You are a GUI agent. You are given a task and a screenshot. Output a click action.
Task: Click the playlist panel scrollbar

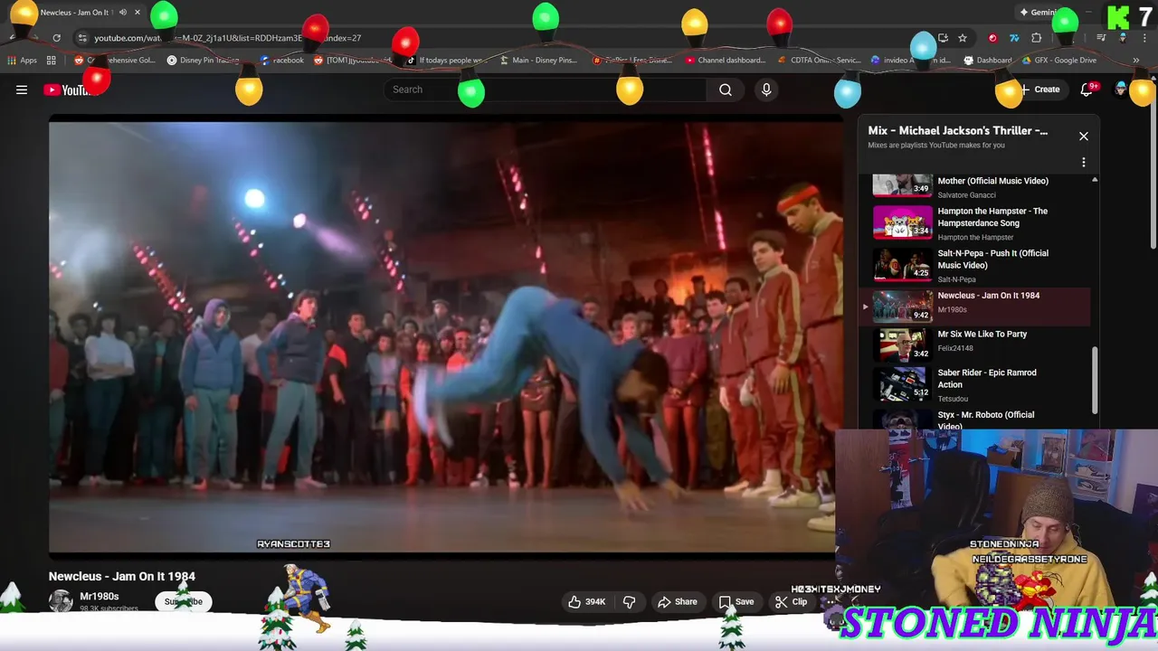(x=1095, y=380)
